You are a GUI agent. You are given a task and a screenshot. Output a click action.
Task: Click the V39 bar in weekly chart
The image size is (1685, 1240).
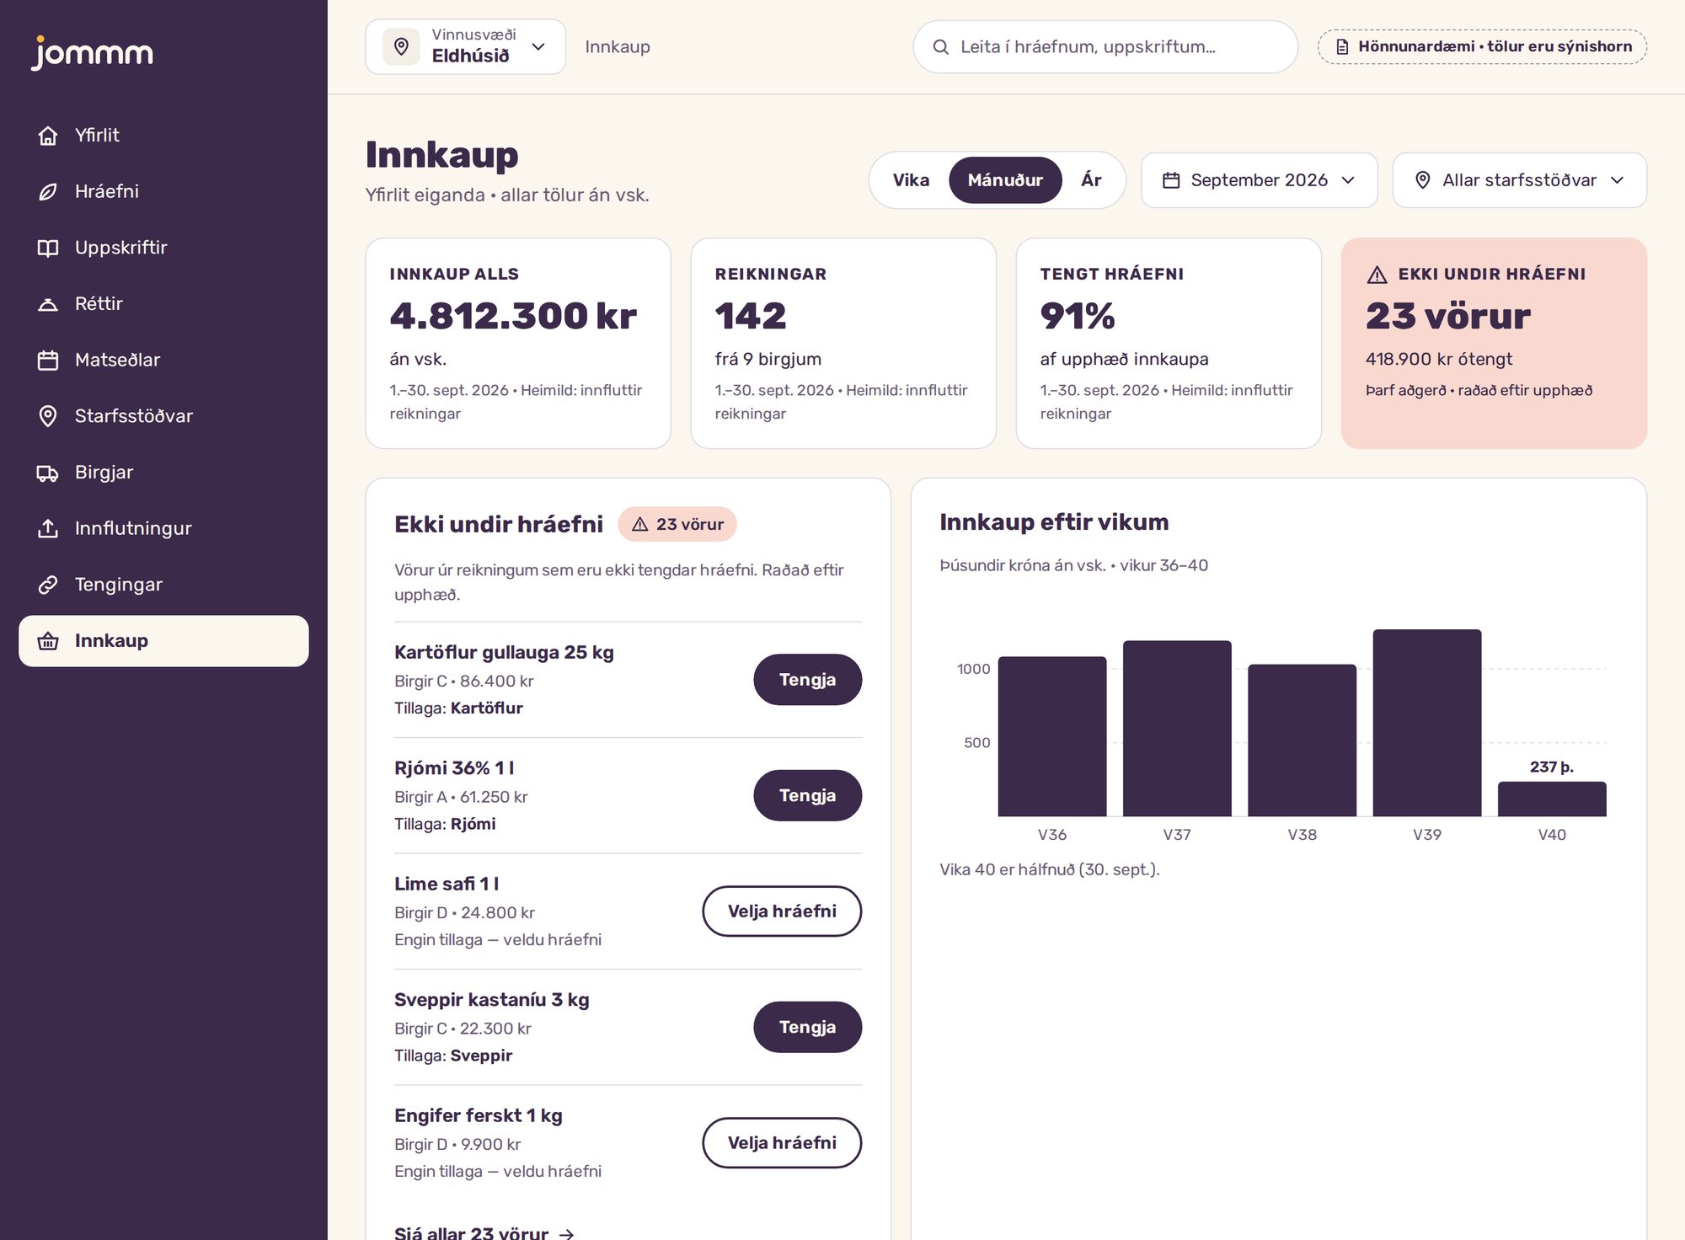click(x=1426, y=723)
